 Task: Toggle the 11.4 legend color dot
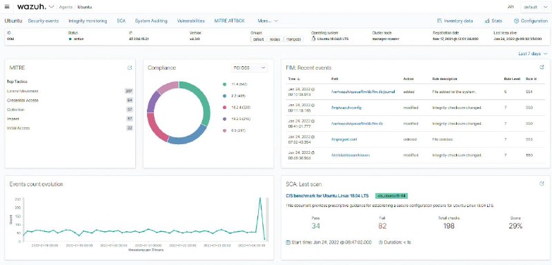[224, 84]
